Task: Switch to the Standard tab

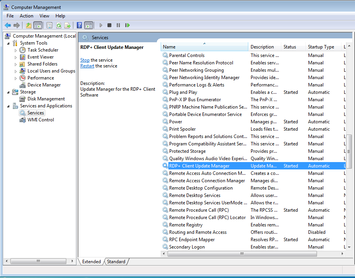Action: click(116, 262)
